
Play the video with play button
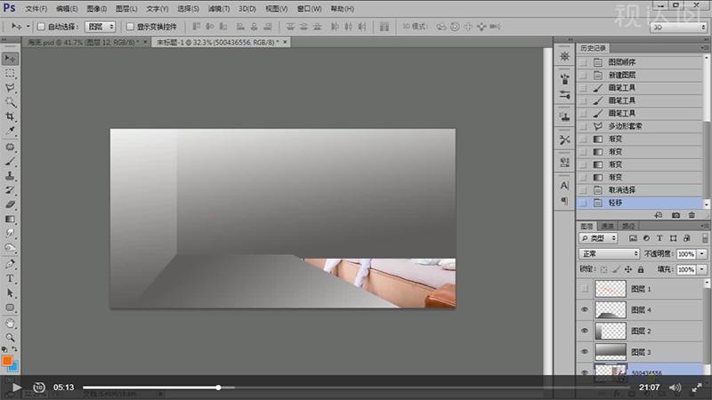click(x=17, y=388)
